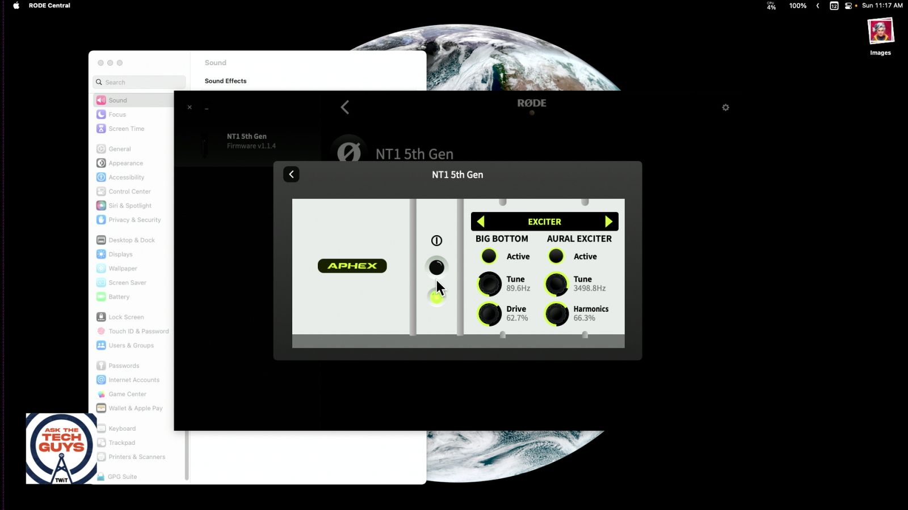The width and height of the screenshot is (908, 510).
Task: Open Sound in System Settings sidebar
Action: coord(118,100)
